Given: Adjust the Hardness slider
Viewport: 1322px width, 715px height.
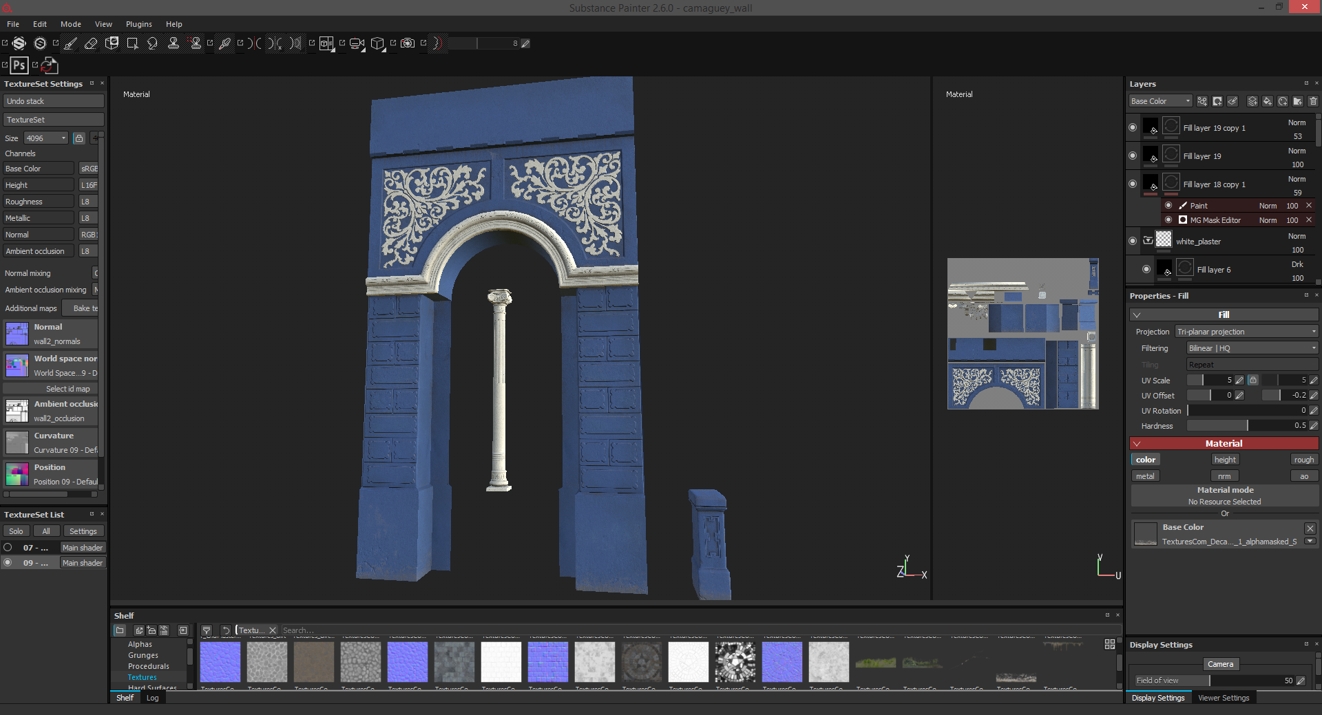Looking at the screenshot, I should tap(1246, 426).
